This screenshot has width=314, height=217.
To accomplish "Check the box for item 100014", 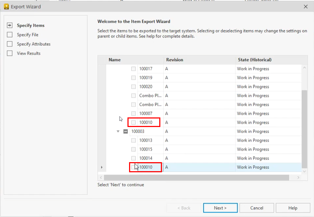I will [x=133, y=158].
